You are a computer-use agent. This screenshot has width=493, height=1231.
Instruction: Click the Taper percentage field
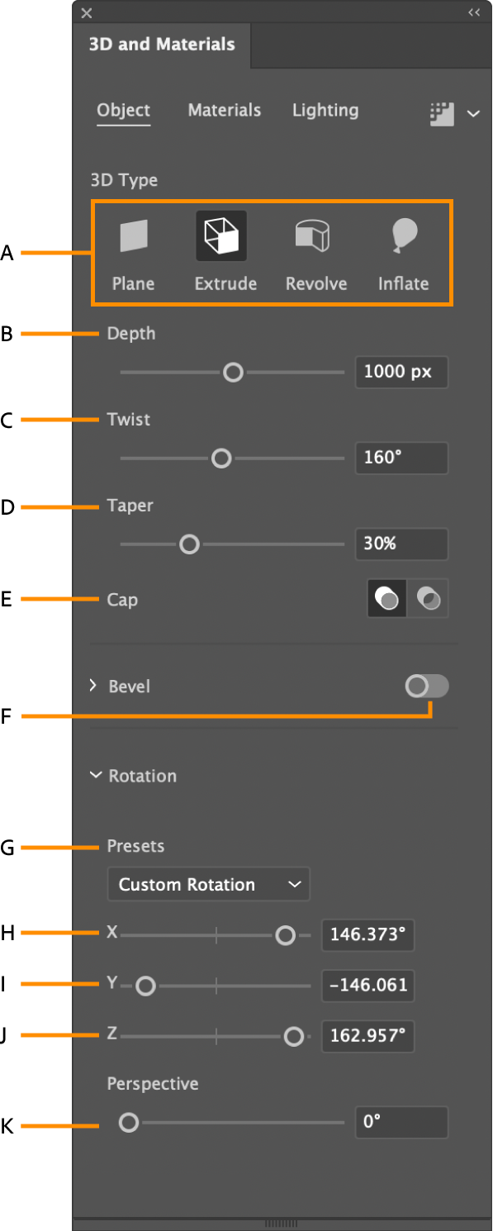(402, 544)
